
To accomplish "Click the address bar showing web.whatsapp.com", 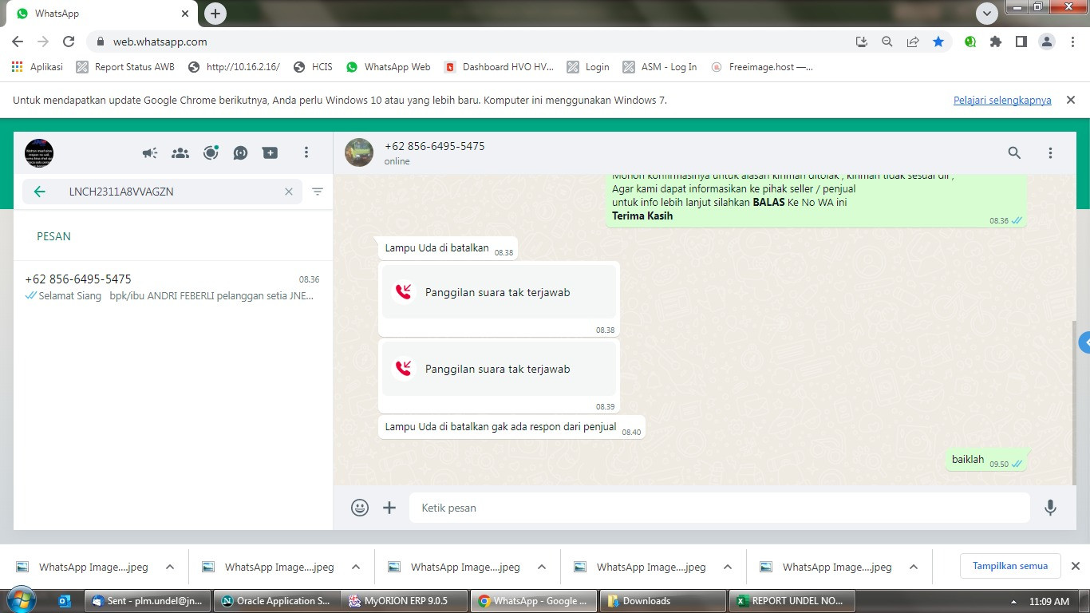I will click(471, 42).
